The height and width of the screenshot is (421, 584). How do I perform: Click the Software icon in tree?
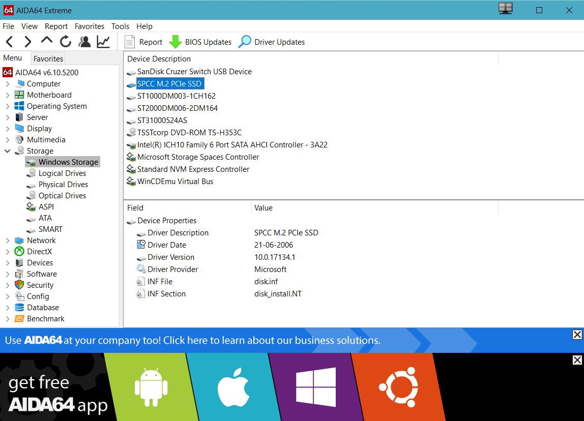point(19,274)
